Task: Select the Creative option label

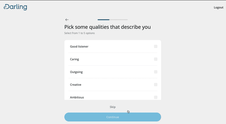Action: [76, 85]
